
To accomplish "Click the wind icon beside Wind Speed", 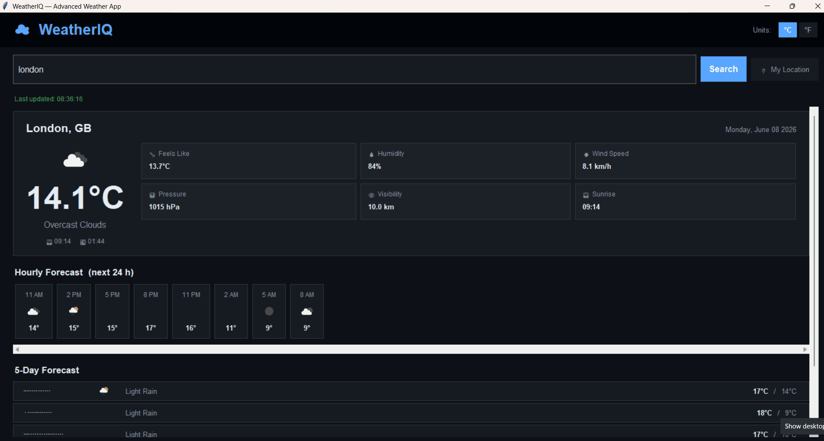I will click(586, 155).
